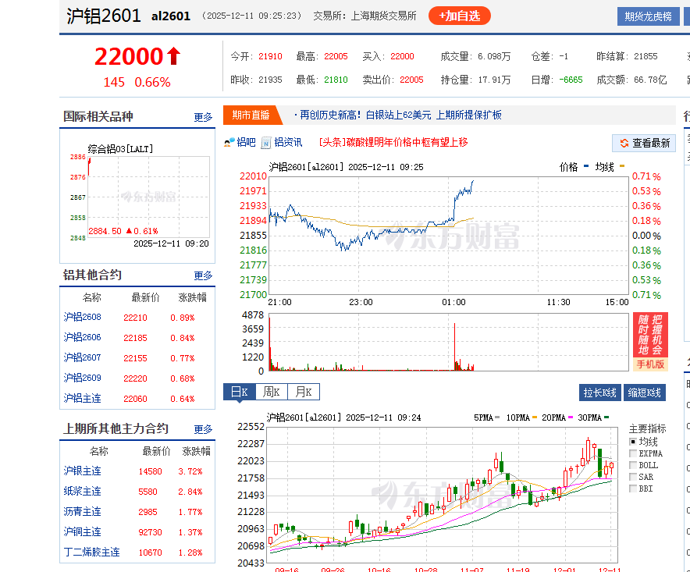The width and height of the screenshot is (690, 572).
Task: Open 期货龙虎榜 button
Action: (x=648, y=16)
